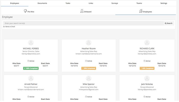The image size is (179, 102).
Task: Click Heather Ricone's profile avatar icon
Action: pyautogui.click(x=88, y=43)
